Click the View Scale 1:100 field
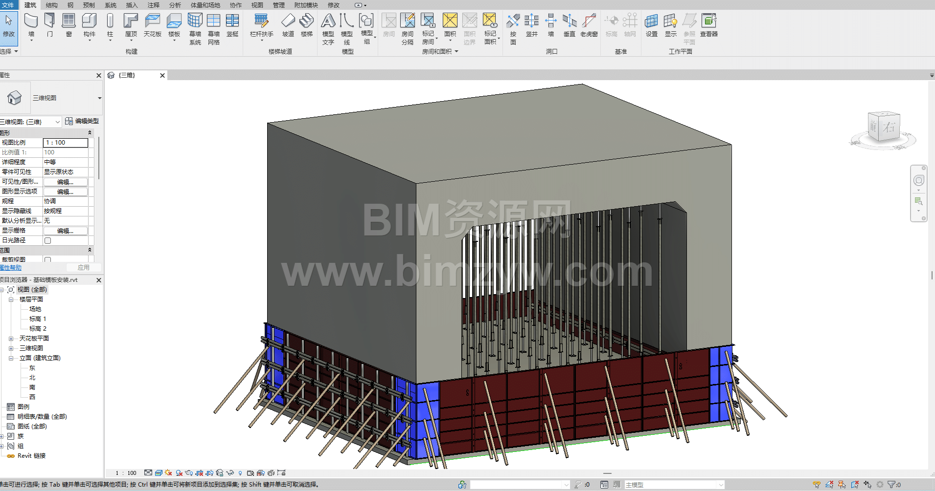 [x=66, y=143]
